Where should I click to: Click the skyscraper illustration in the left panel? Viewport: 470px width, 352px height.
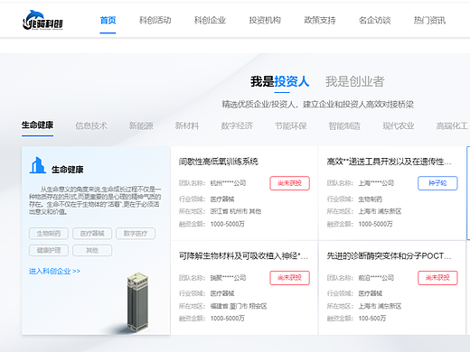point(137,301)
